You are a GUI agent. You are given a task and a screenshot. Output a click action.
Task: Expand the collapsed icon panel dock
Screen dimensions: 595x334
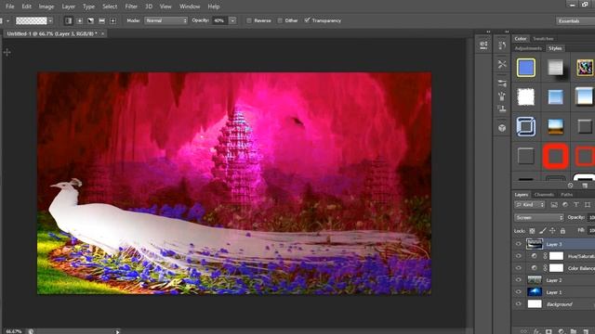pos(507,32)
